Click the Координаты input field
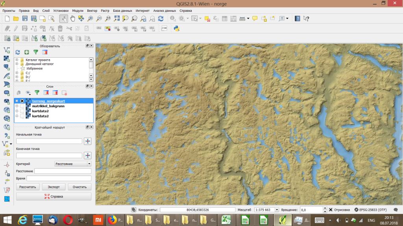The image size is (403, 226). point(197,210)
